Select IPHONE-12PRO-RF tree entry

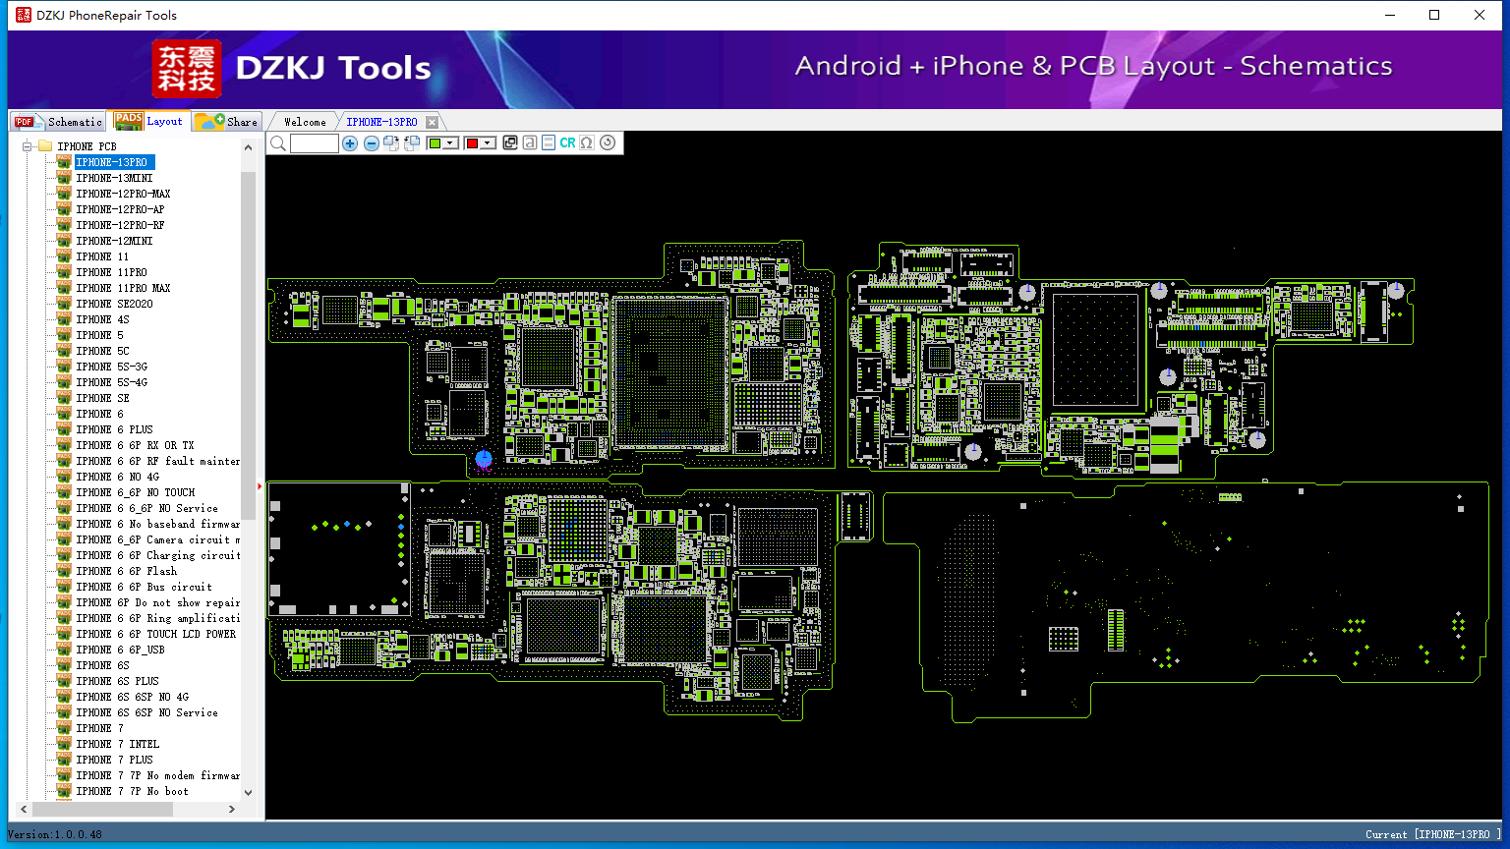pyautogui.click(x=120, y=225)
